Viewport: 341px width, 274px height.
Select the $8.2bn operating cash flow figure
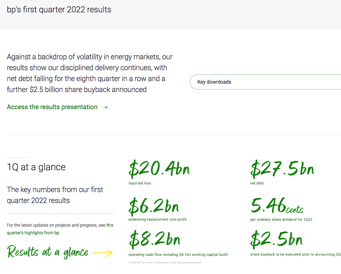(x=154, y=240)
